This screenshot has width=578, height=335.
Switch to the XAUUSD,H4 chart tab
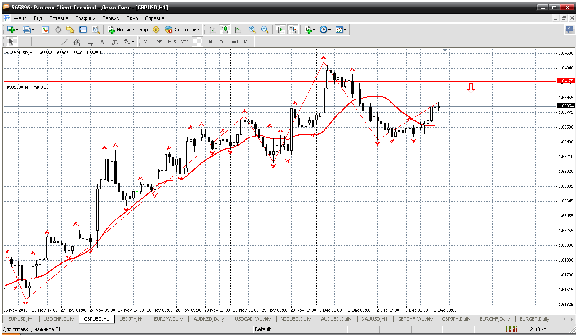(x=375, y=319)
